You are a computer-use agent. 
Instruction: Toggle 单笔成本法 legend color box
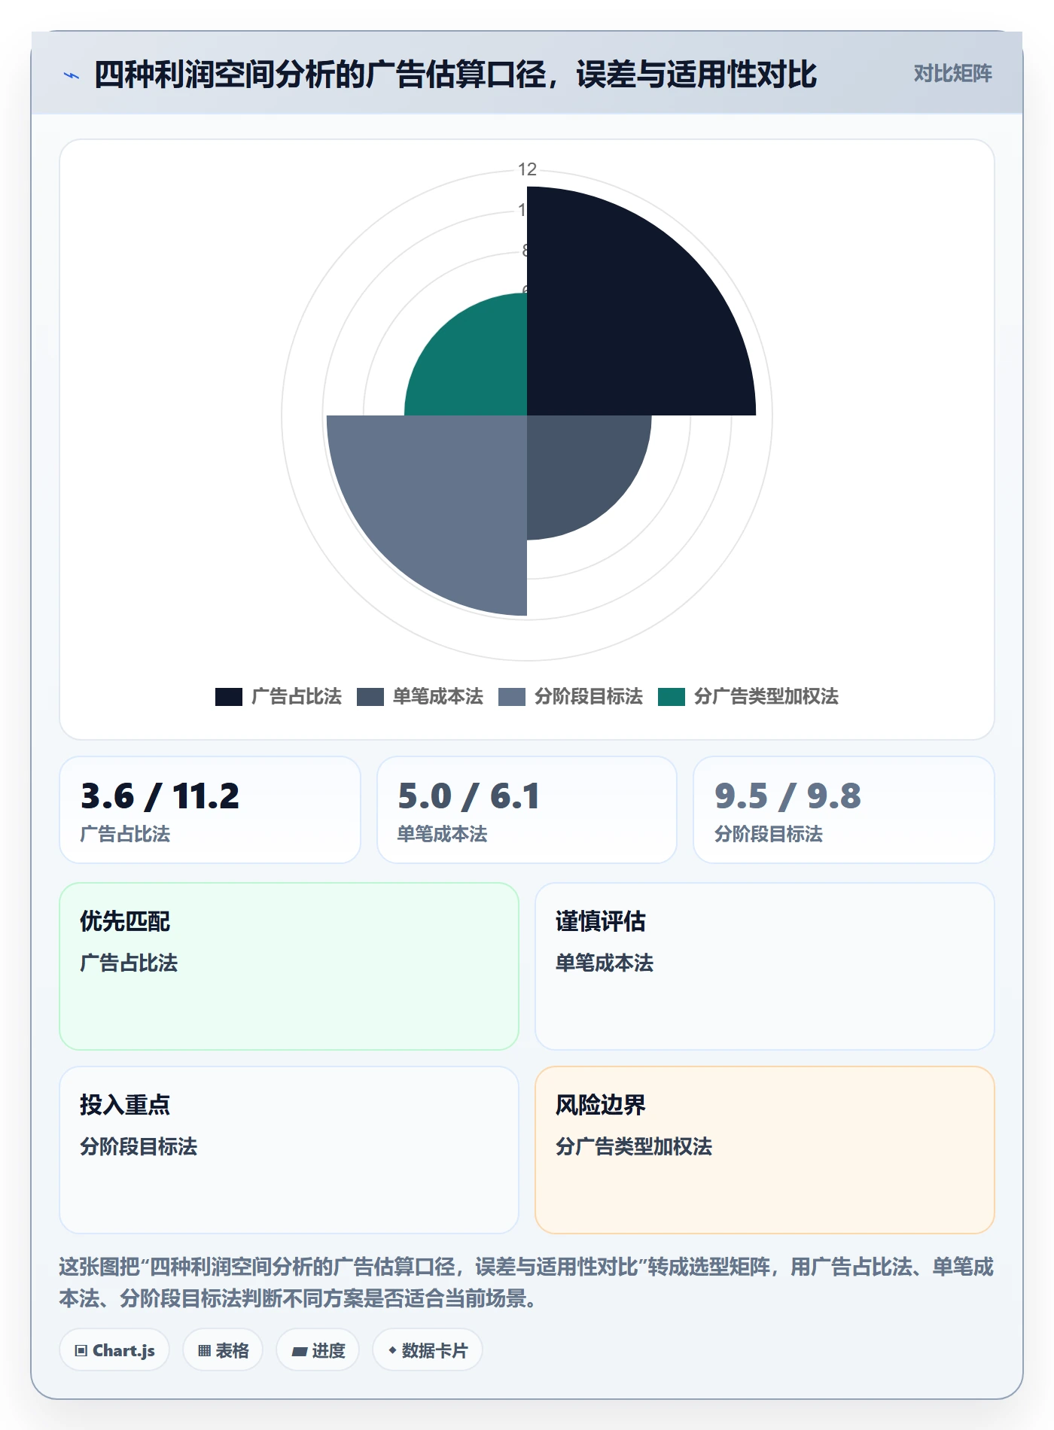click(x=370, y=697)
